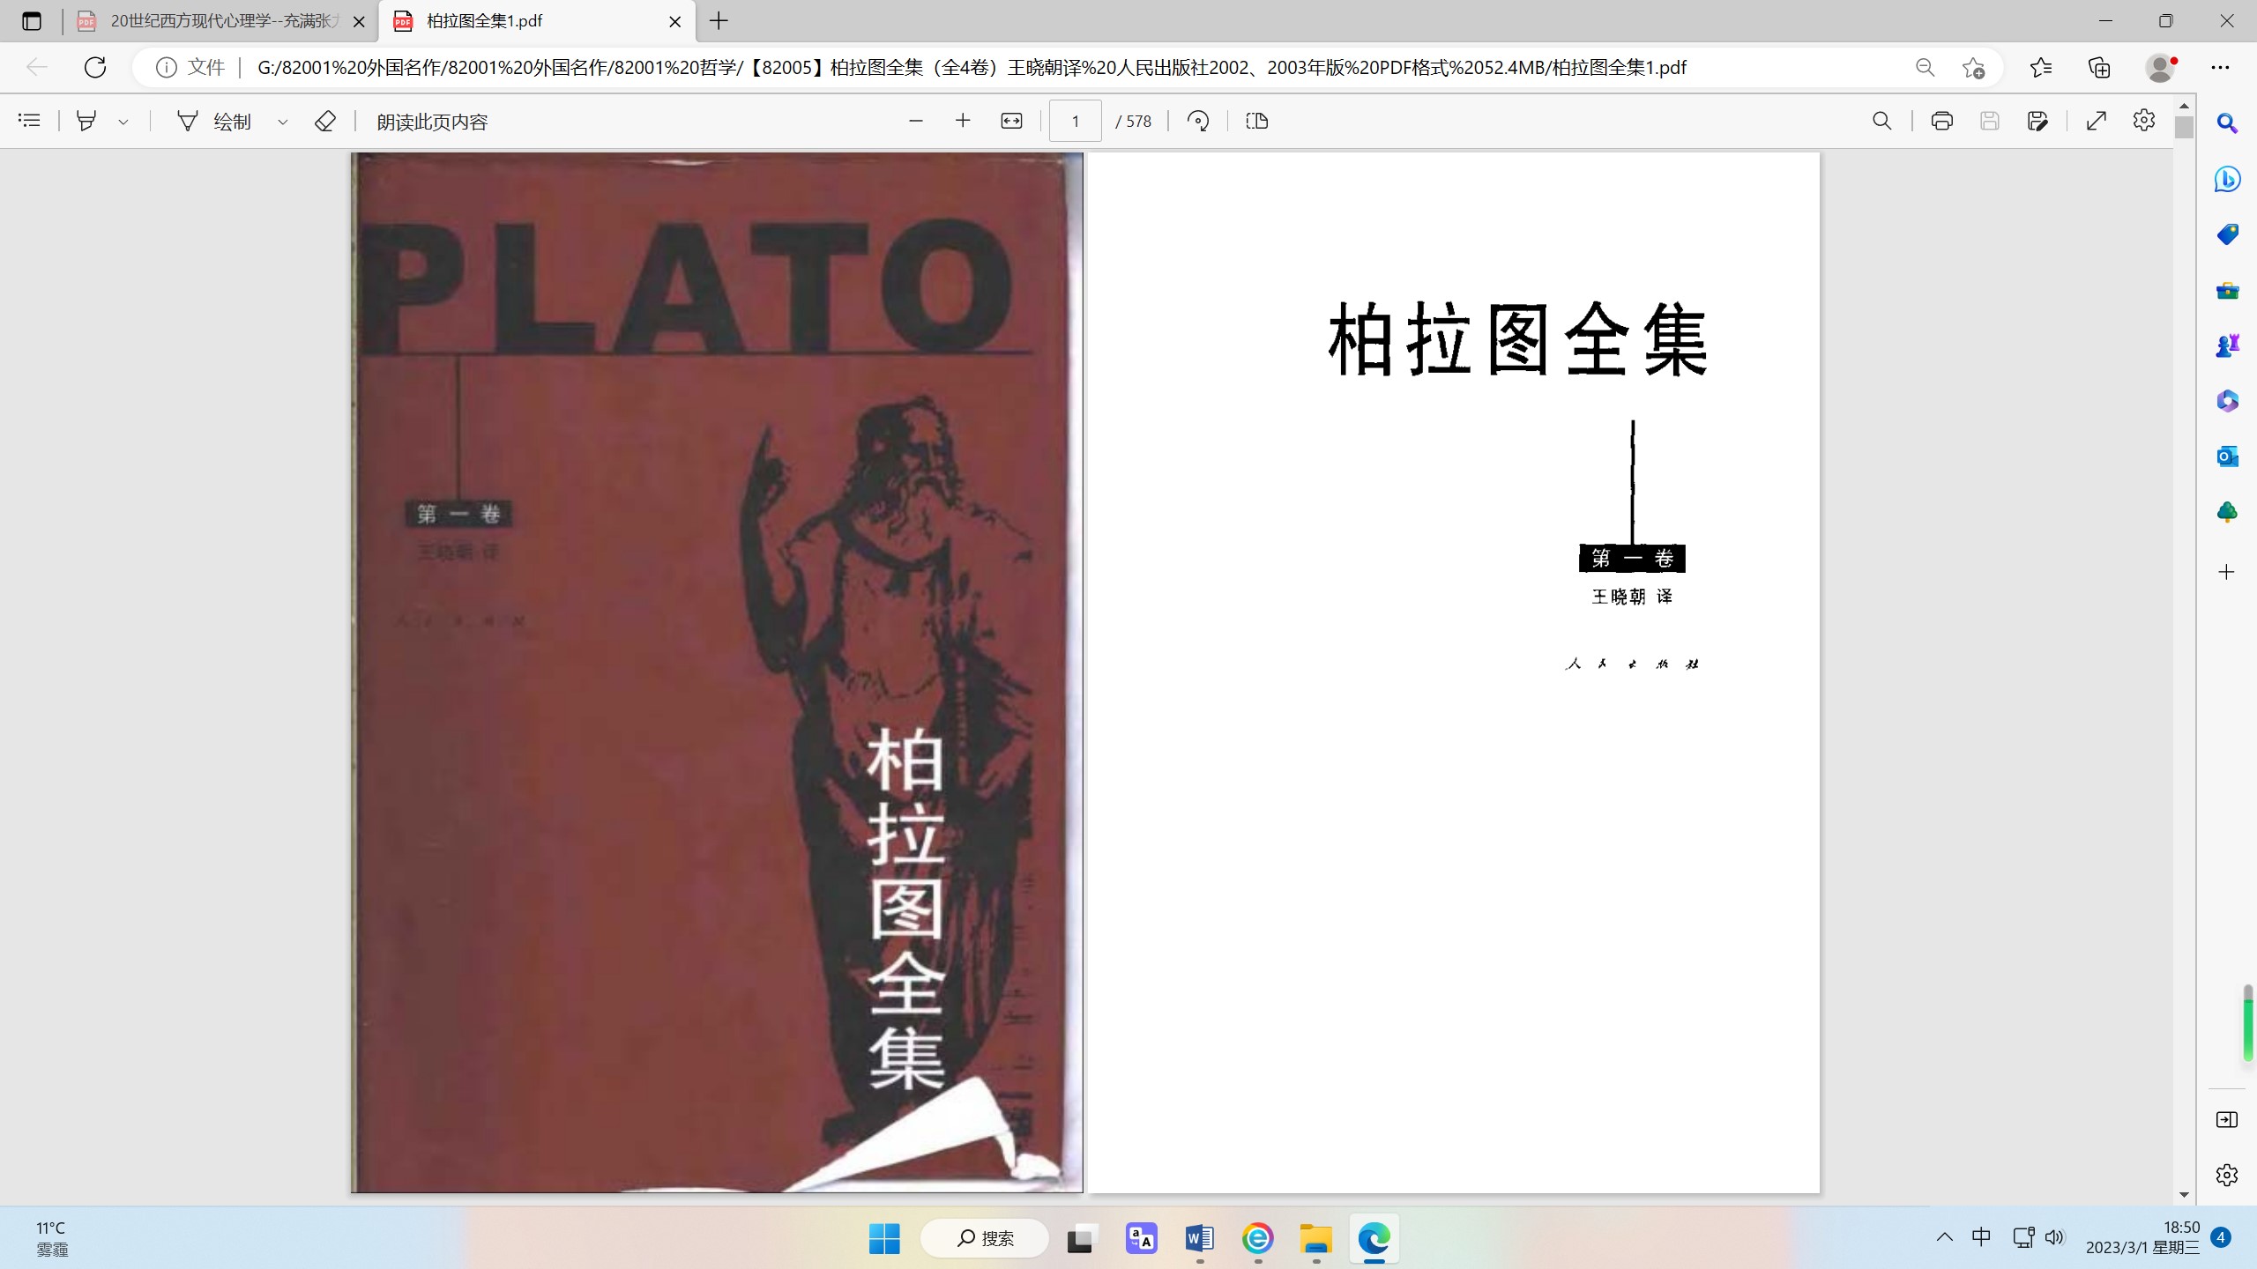Open the favorites list

2040,68
